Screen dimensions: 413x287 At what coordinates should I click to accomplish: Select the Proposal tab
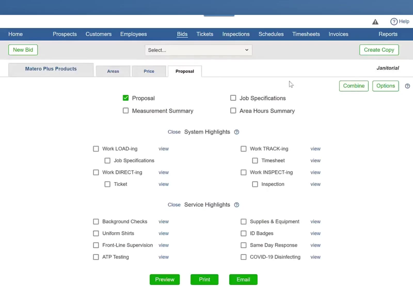185,71
